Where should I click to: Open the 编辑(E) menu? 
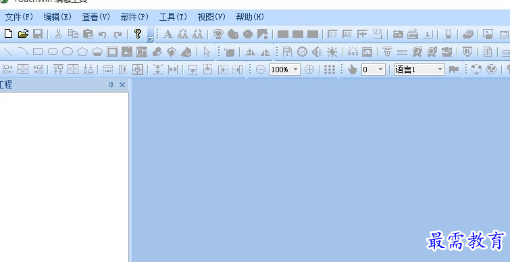point(57,17)
